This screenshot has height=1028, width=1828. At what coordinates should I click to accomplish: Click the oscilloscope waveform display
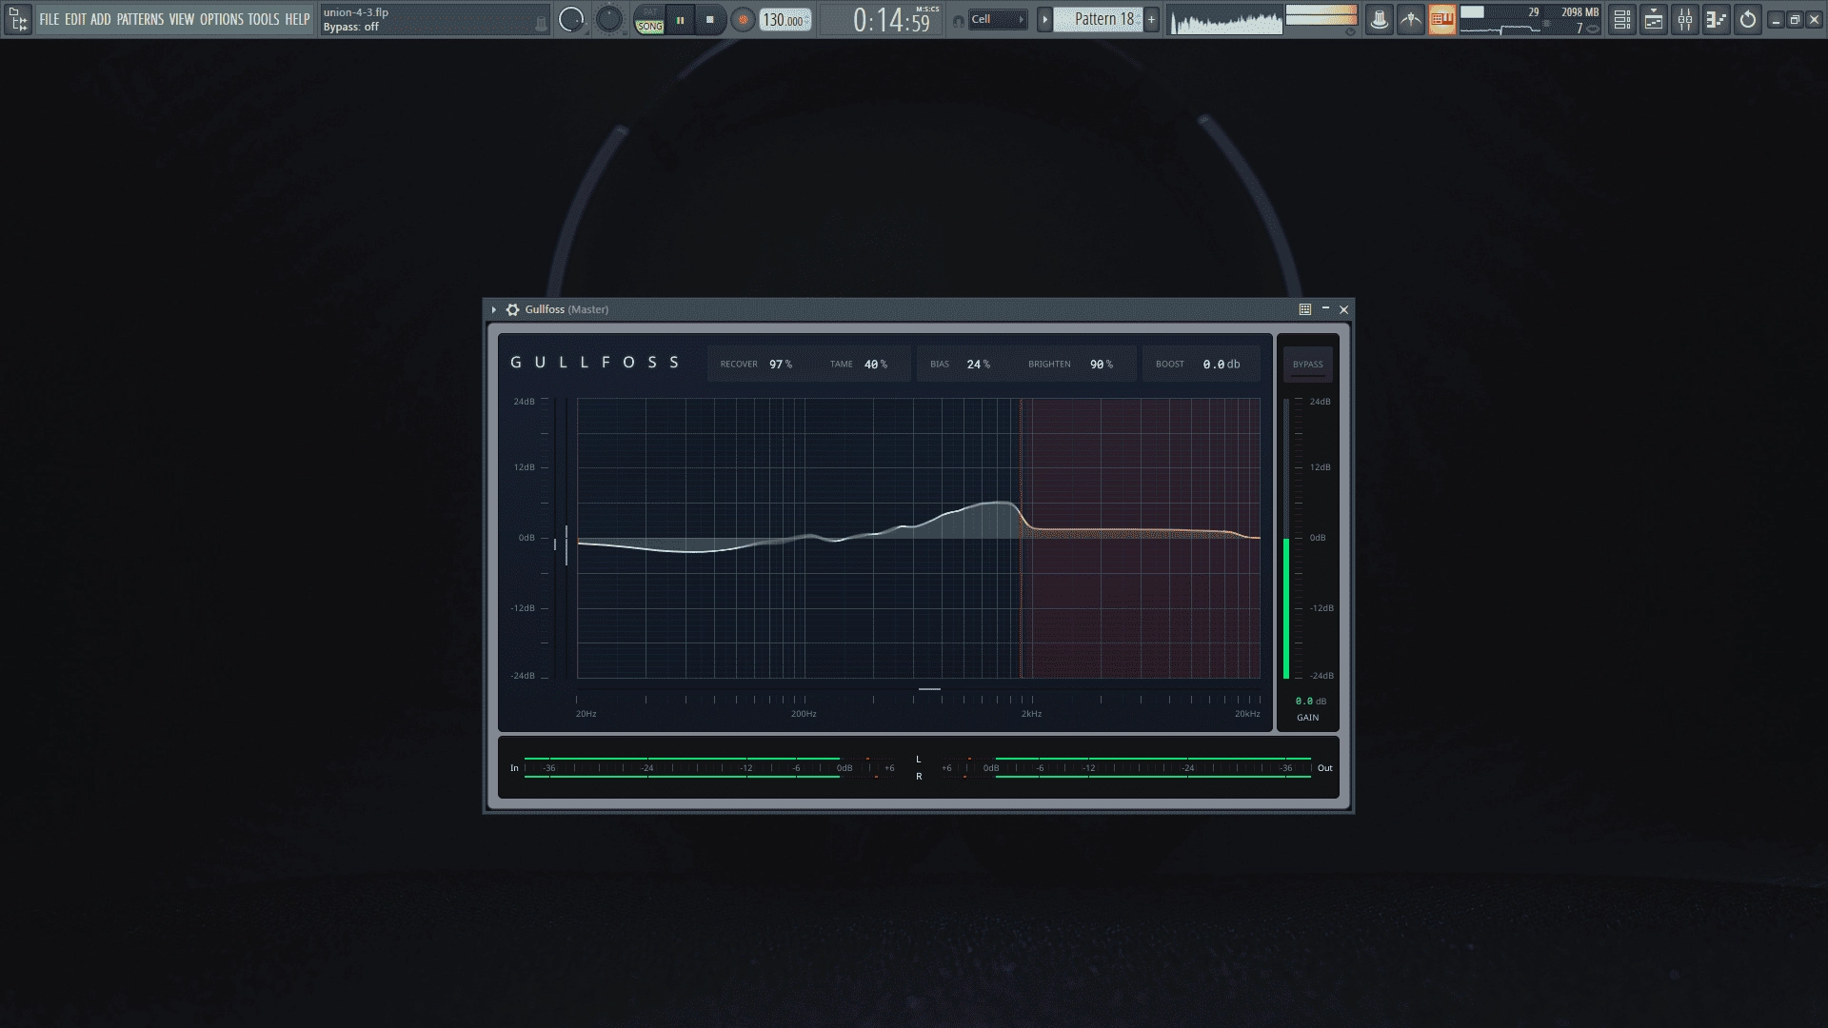click(1225, 20)
